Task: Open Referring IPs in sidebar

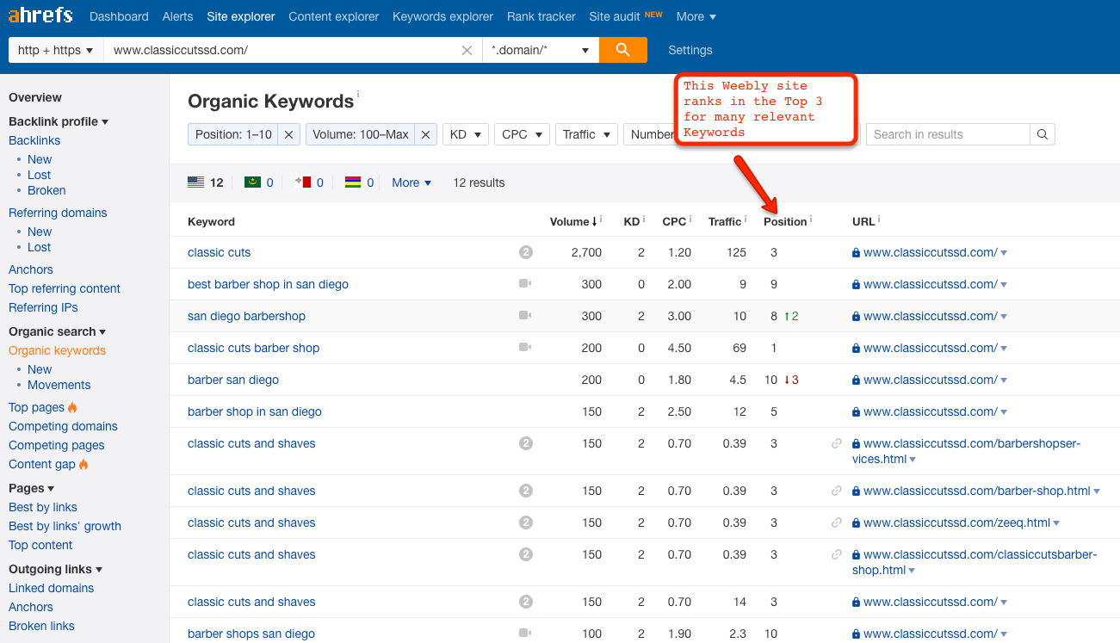Action: [43, 307]
